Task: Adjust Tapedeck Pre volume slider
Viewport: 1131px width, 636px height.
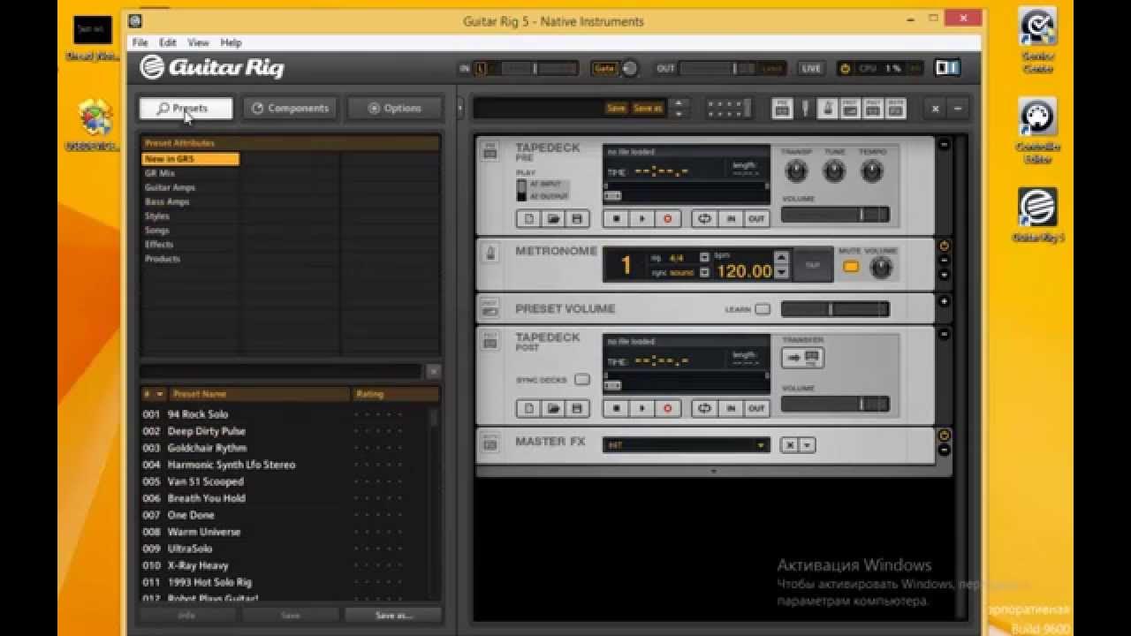Action: point(835,215)
